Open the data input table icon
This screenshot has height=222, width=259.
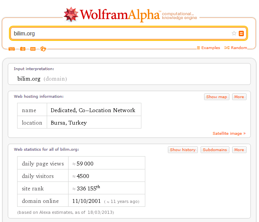(33, 49)
